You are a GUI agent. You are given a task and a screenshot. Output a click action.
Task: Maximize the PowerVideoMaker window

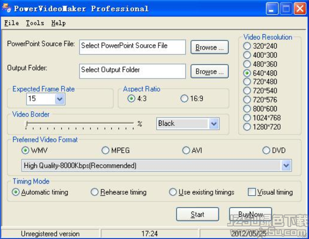click(x=286, y=9)
